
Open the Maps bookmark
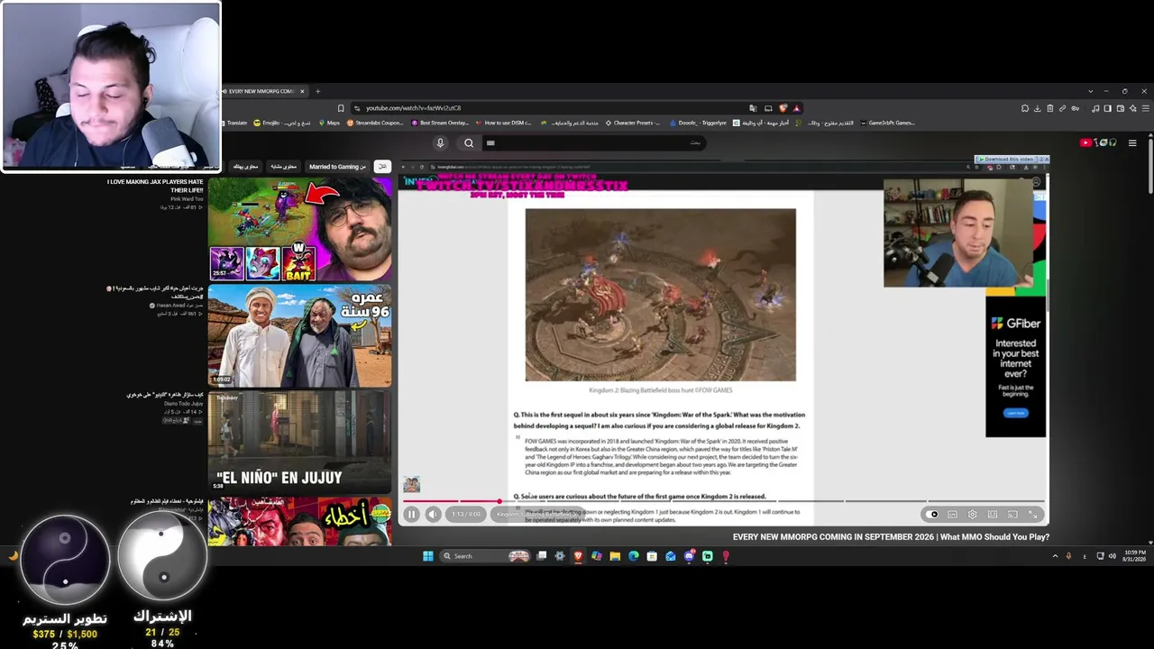(329, 123)
